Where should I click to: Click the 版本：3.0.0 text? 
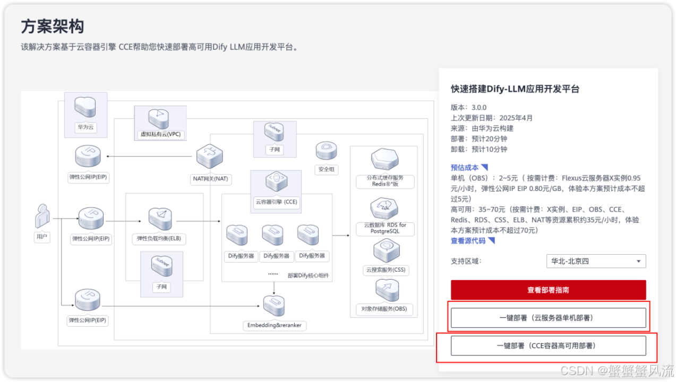468,107
